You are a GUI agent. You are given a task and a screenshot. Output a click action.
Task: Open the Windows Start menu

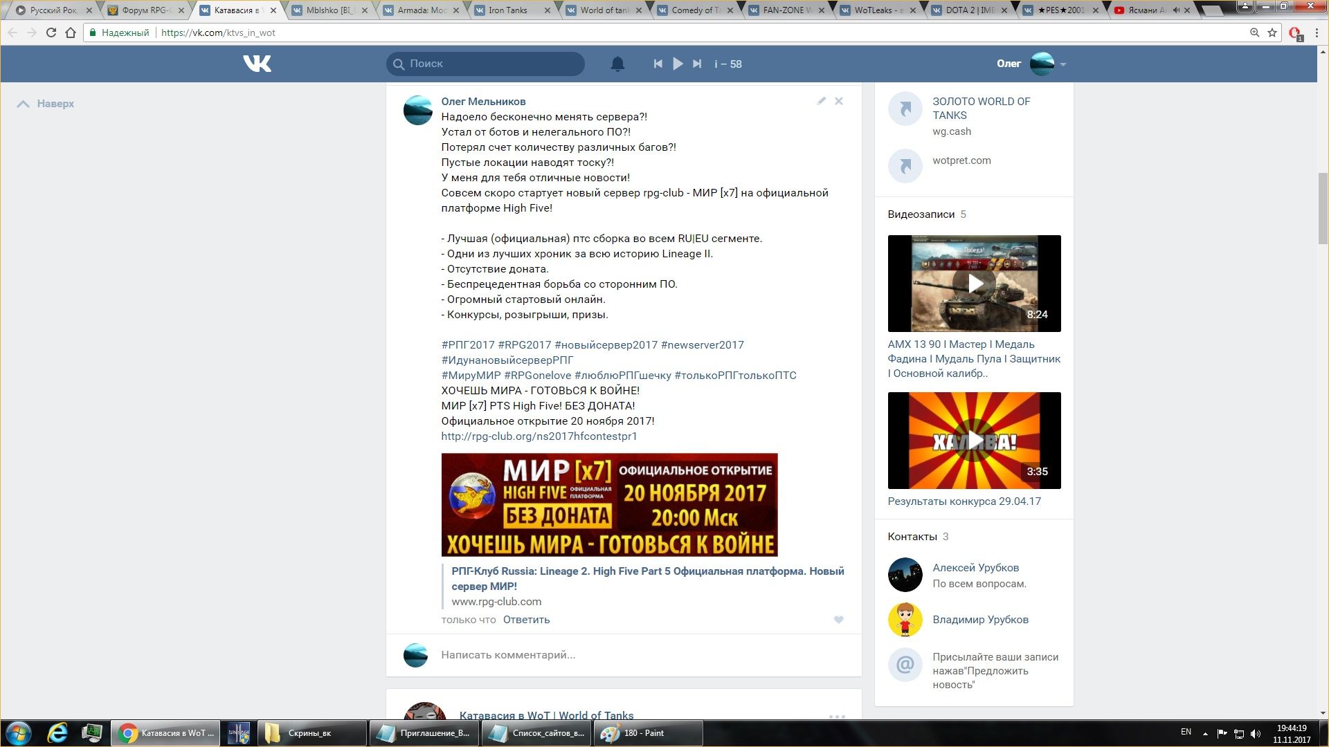pos(19,733)
